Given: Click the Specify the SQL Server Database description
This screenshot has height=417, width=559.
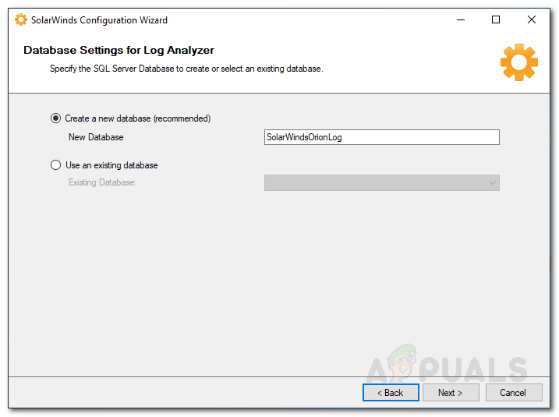Looking at the screenshot, I should click(186, 69).
